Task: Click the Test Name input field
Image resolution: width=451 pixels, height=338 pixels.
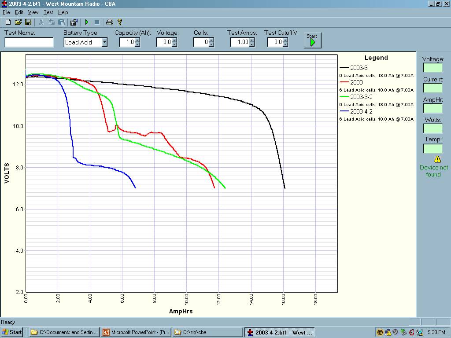Action: point(29,42)
